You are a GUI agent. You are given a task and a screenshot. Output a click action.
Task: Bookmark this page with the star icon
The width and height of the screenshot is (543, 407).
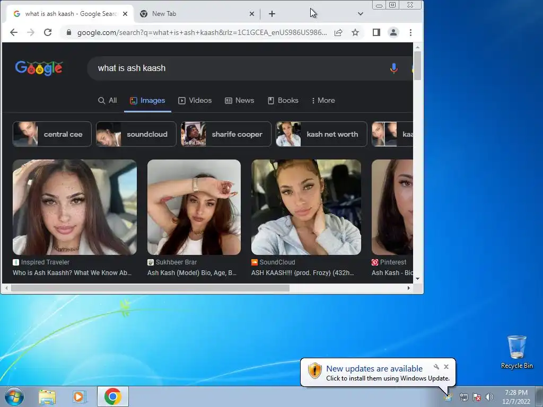[x=355, y=32]
